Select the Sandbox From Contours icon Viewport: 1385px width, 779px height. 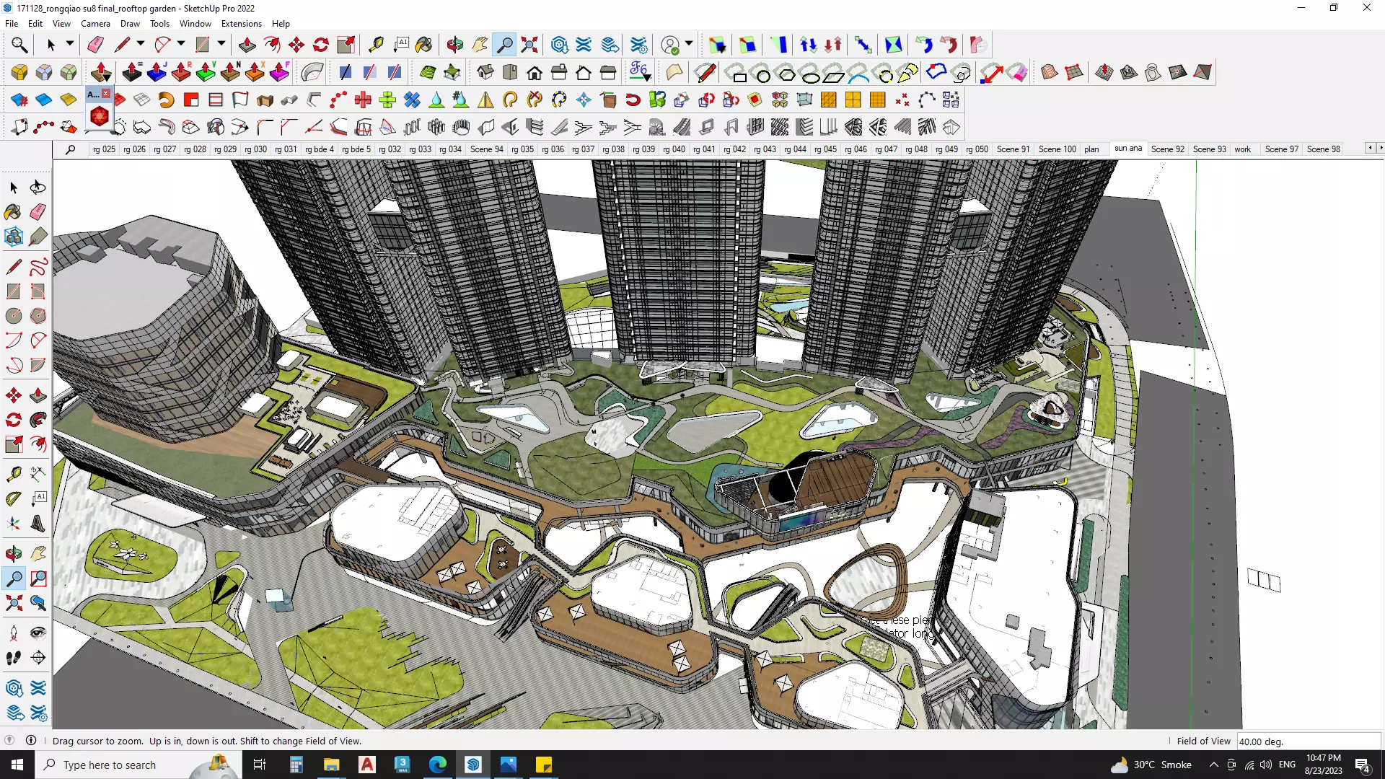click(x=1050, y=72)
